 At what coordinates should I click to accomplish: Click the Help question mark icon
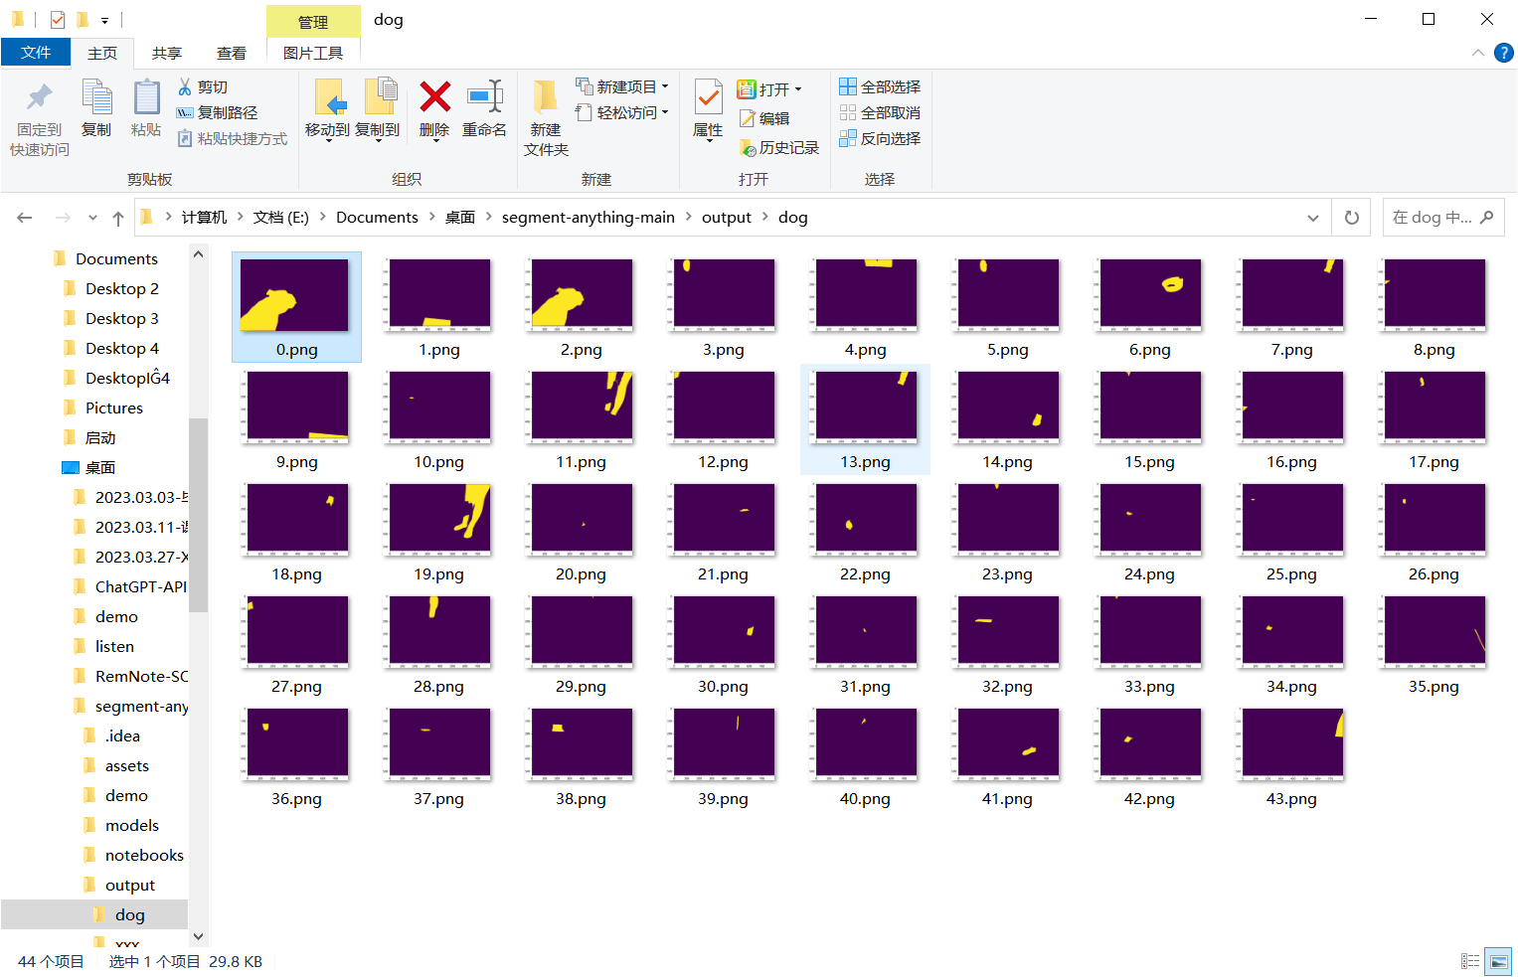click(1504, 53)
